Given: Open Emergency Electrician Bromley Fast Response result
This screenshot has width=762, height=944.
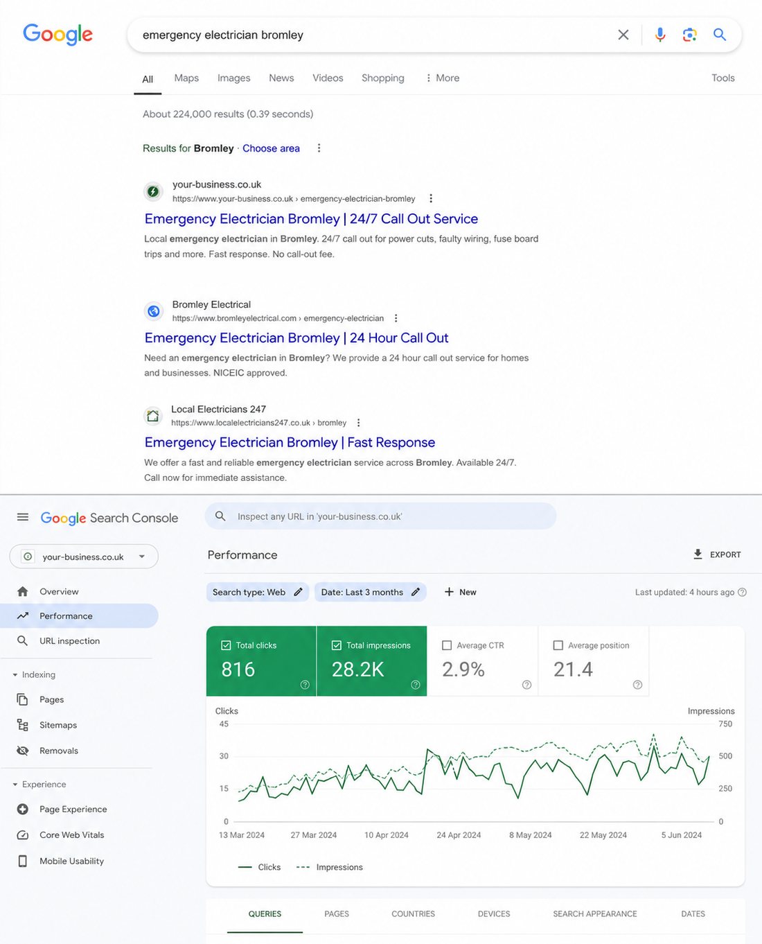Looking at the screenshot, I should click(290, 443).
